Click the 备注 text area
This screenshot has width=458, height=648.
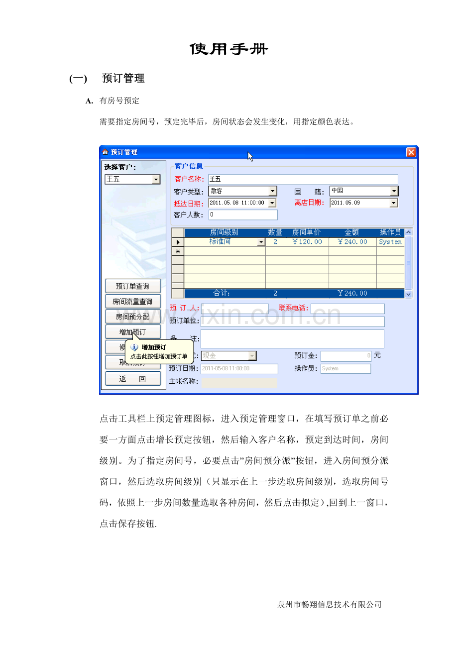click(x=293, y=338)
